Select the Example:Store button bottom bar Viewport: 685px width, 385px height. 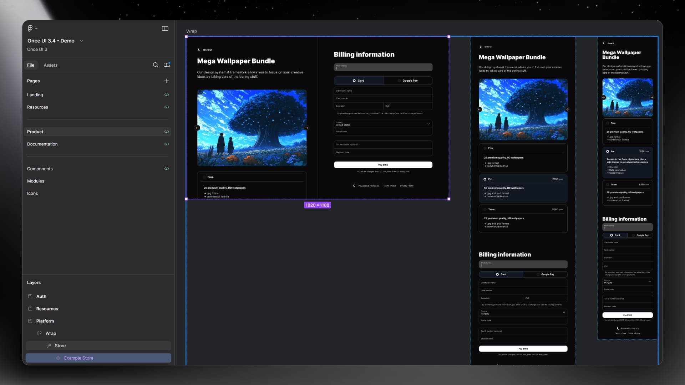pos(99,358)
